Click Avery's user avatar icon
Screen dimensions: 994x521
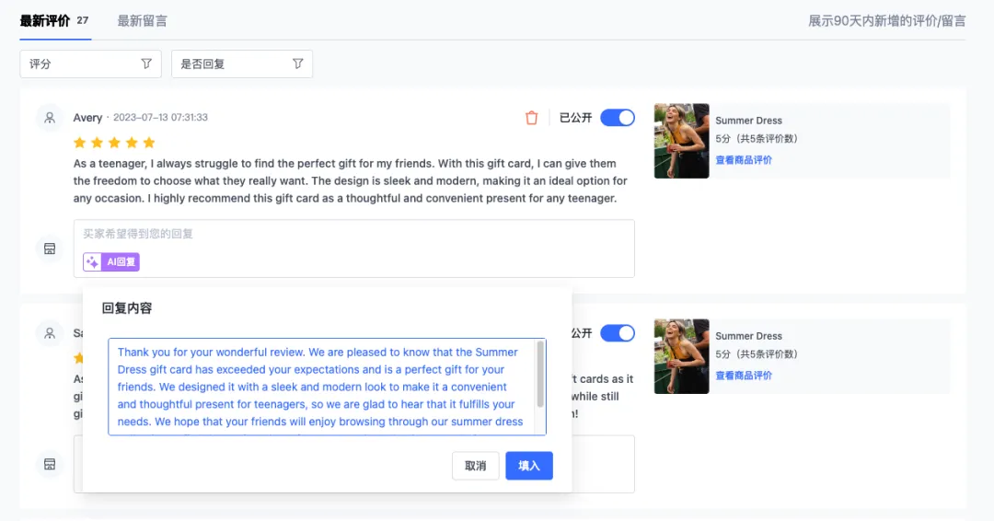click(50, 118)
